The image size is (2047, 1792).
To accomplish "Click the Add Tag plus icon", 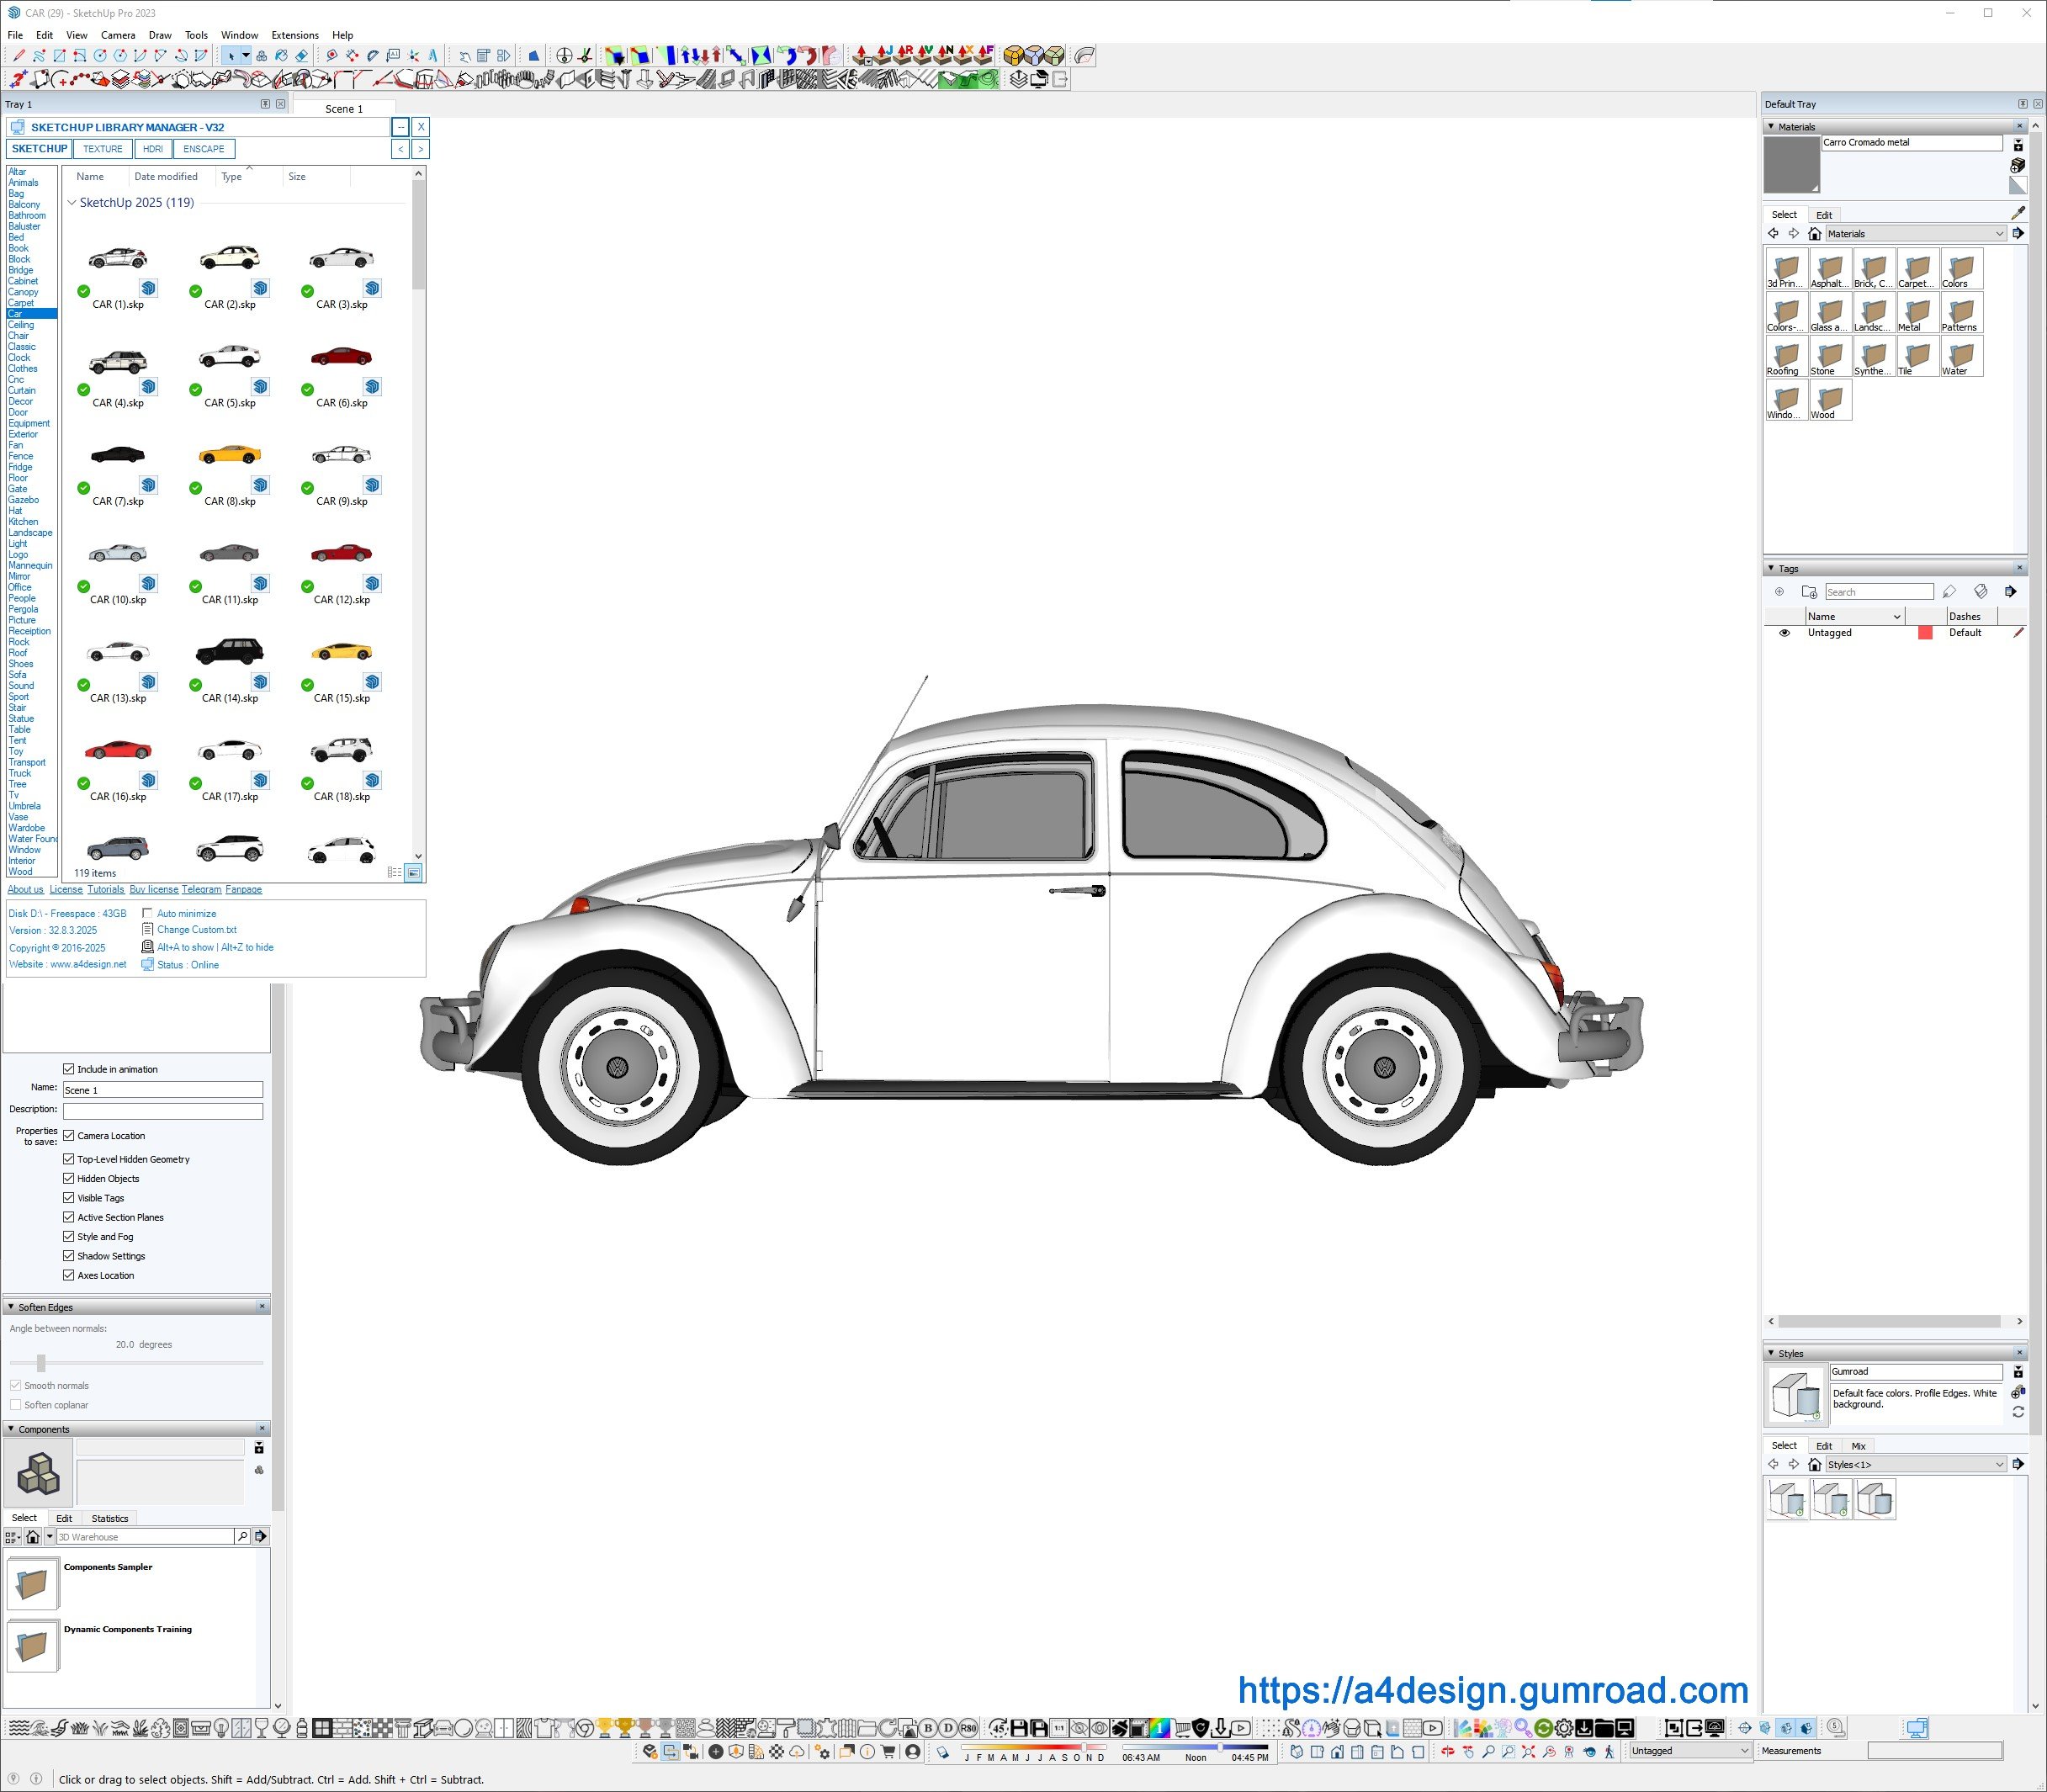I will [x=1779, y=592].
